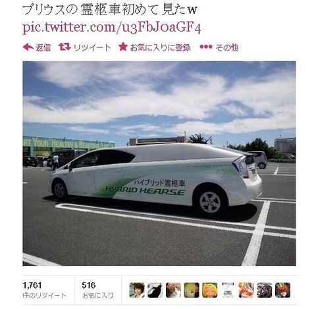The width and height of the screenshot is (316, 309).
Task: Open the first avatar showing a brown-haired person
Action: click(x=137, y=290)
